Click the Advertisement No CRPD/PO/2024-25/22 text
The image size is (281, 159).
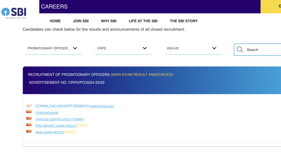pos(67,83)
